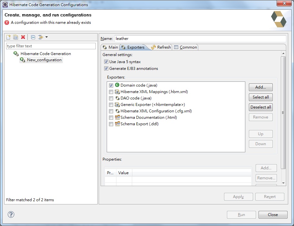Click Deselect all exporters button
The height and width of the screenshot is (226, 294).
pyautogui.click(x=260, y=107)
